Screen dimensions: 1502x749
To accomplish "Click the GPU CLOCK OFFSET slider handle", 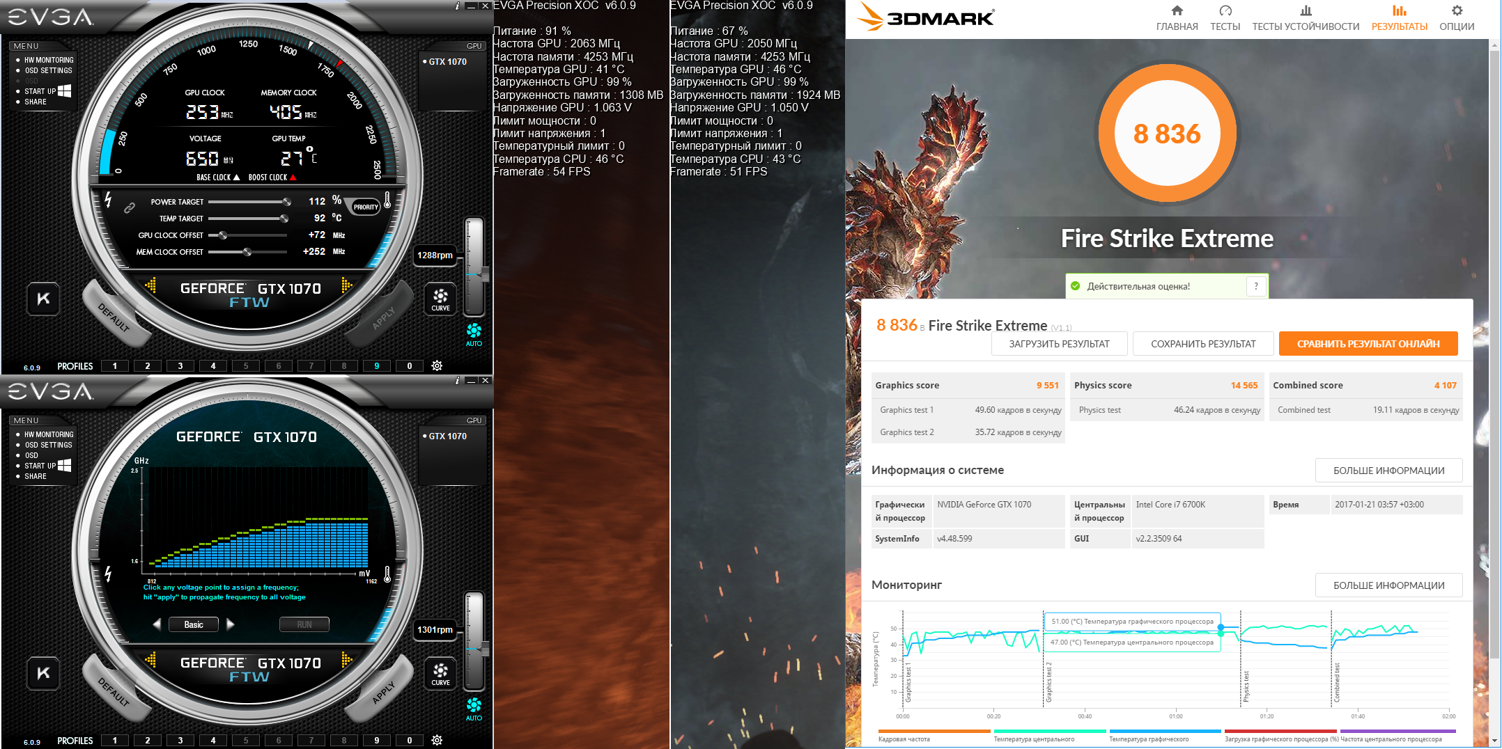I will coord(222,235).
